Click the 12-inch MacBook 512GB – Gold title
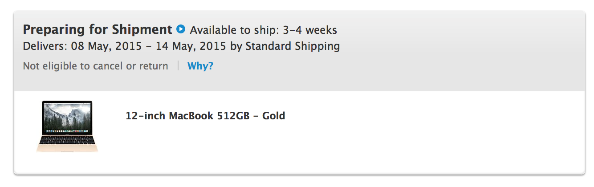Viewport: 594px width, 187px height. pyautogui.click(x=205, y=116)
